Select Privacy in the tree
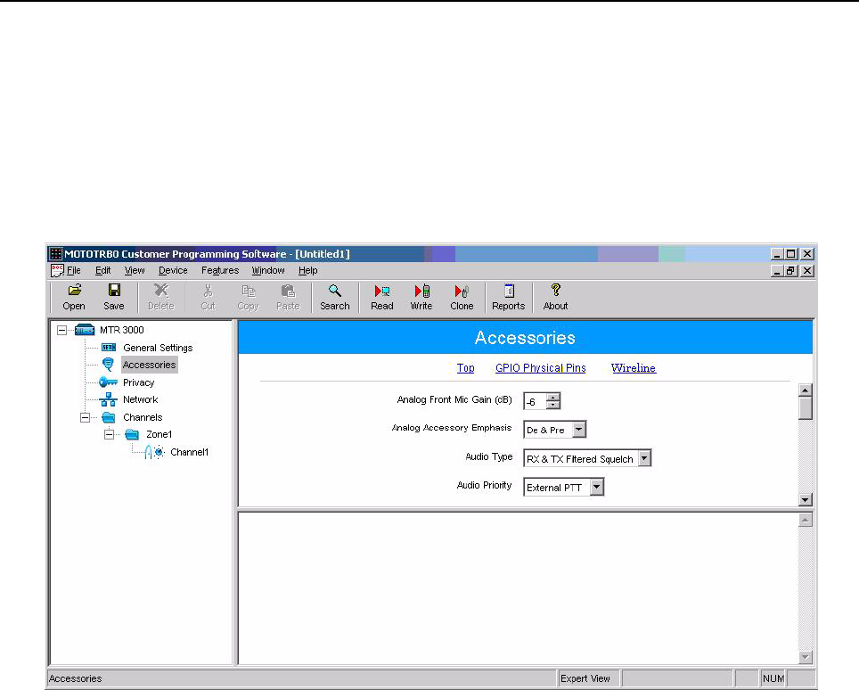The width and height of the screenshot is (859, 690). coord(139,382)
